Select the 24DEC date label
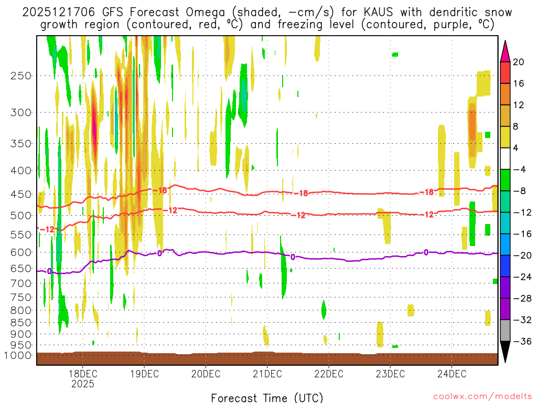537x403 pixels. [x=452, y=374]
